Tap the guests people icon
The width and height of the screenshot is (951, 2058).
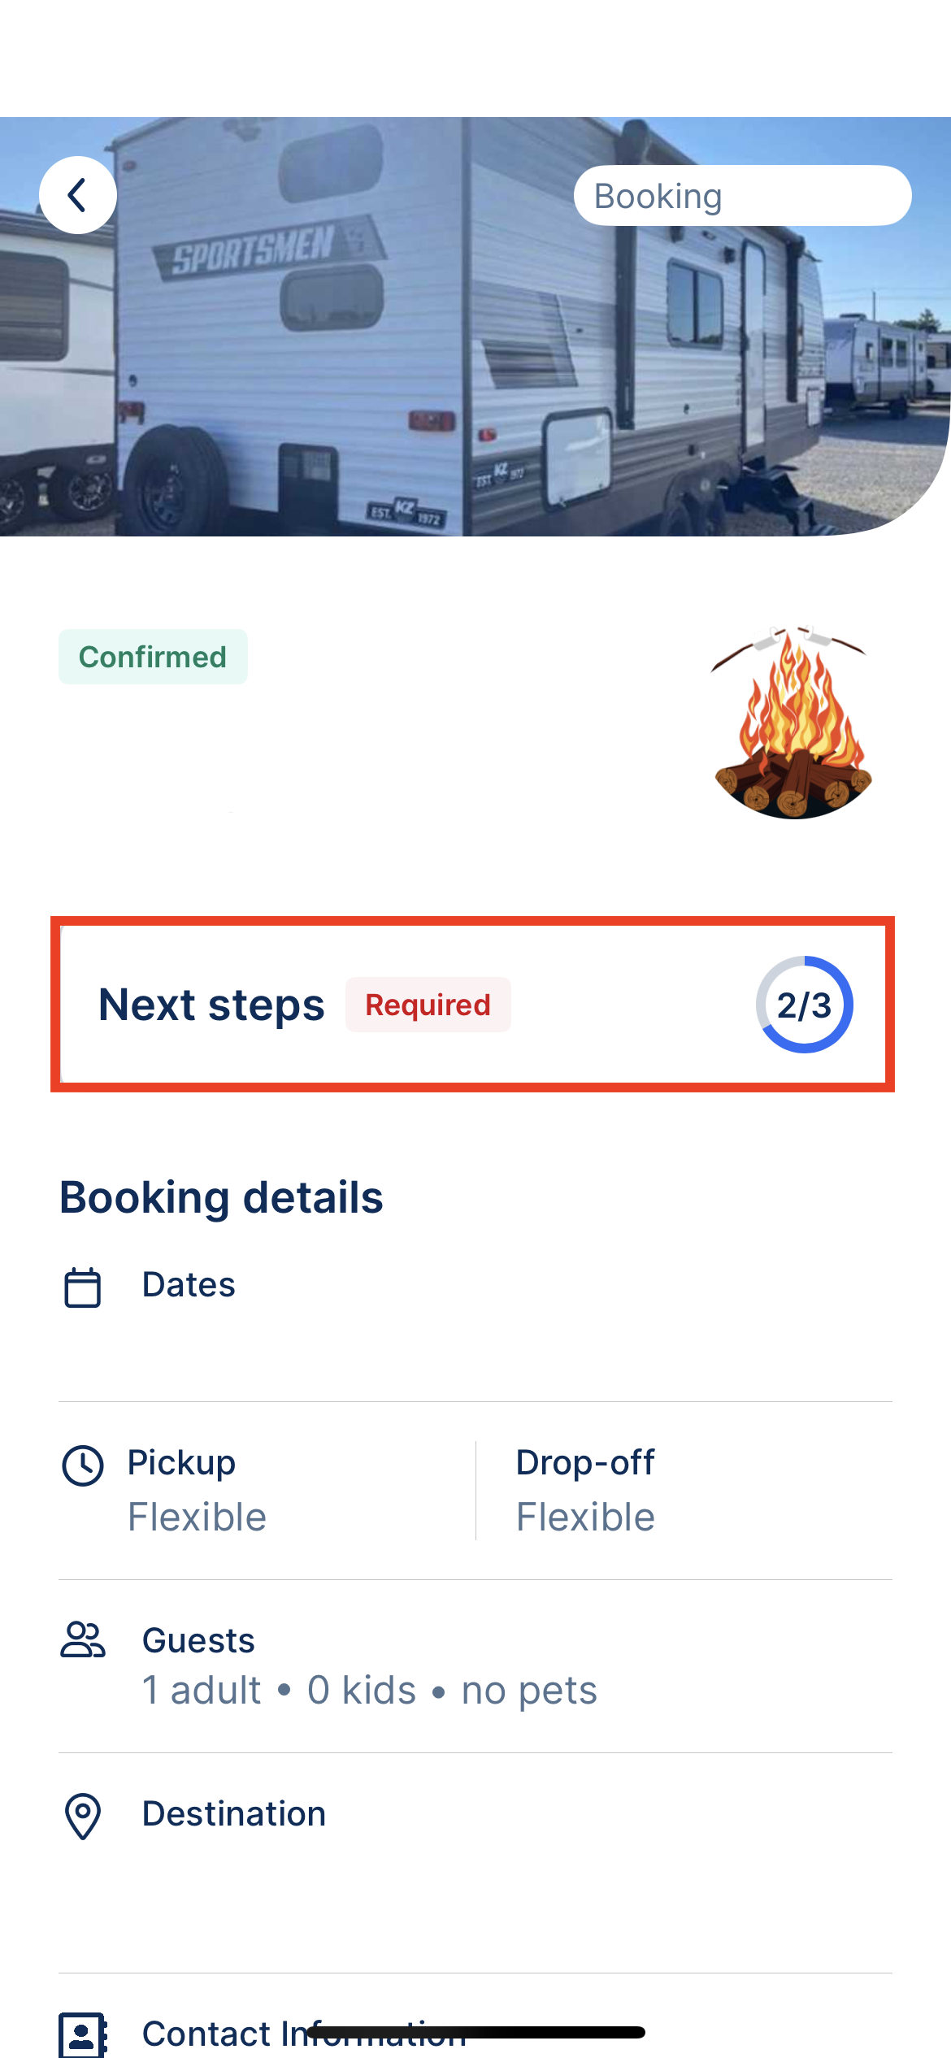(x=82, y=1640)
